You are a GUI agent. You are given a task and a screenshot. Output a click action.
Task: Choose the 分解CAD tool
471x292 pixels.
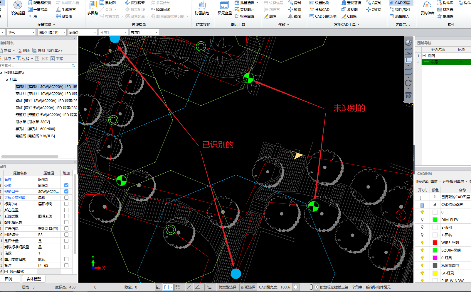click(x=319, y=9)
